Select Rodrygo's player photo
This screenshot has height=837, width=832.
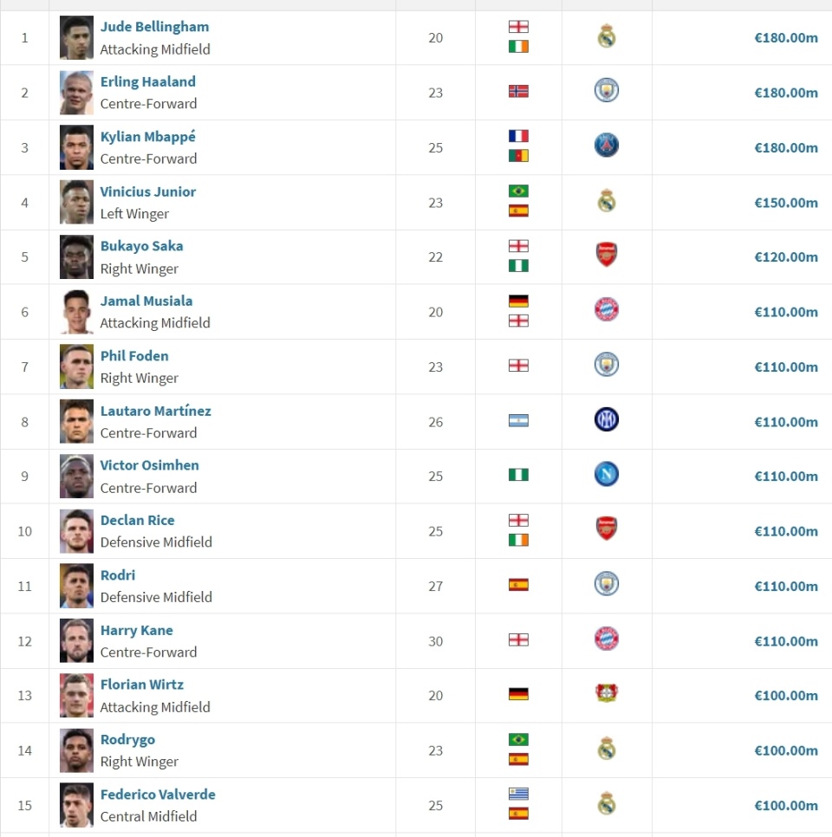coord(76,750)
